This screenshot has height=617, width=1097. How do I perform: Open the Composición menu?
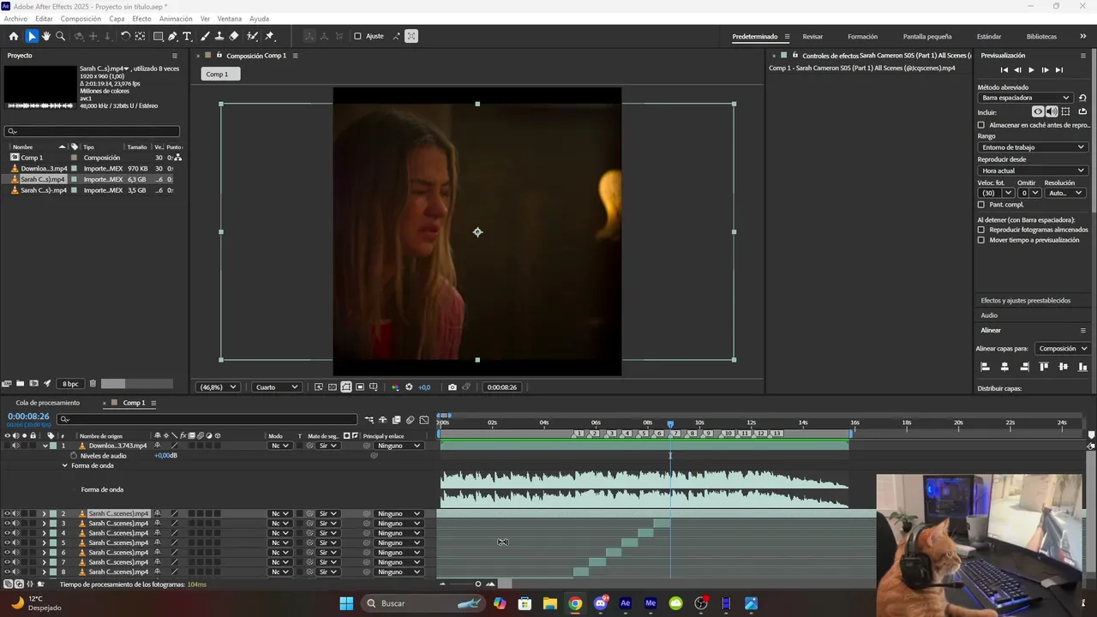coord(81,19)
